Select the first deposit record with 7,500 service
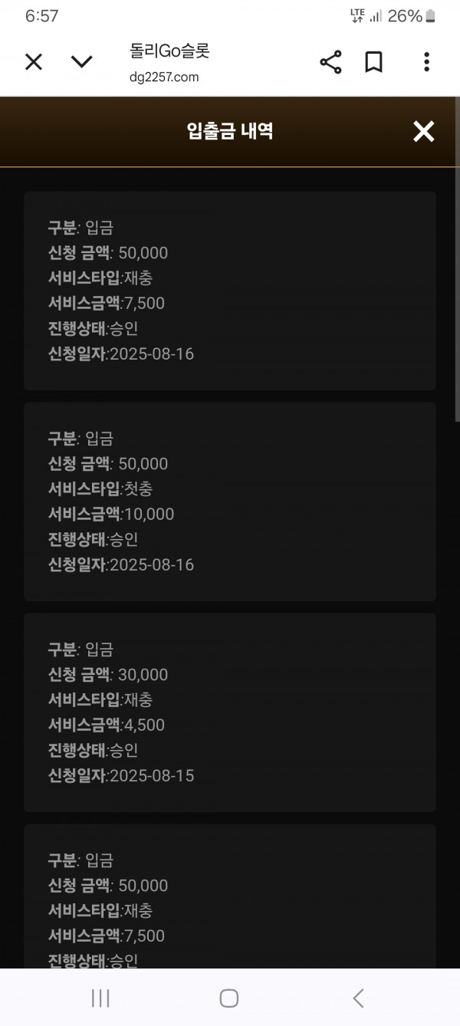 (230, 291)
